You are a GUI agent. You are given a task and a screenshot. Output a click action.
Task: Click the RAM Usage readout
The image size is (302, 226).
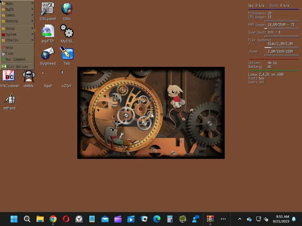point(271,25)
